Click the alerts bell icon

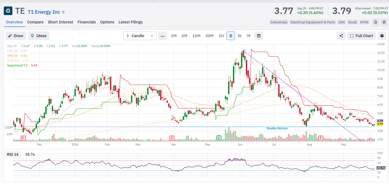point(375,22)
